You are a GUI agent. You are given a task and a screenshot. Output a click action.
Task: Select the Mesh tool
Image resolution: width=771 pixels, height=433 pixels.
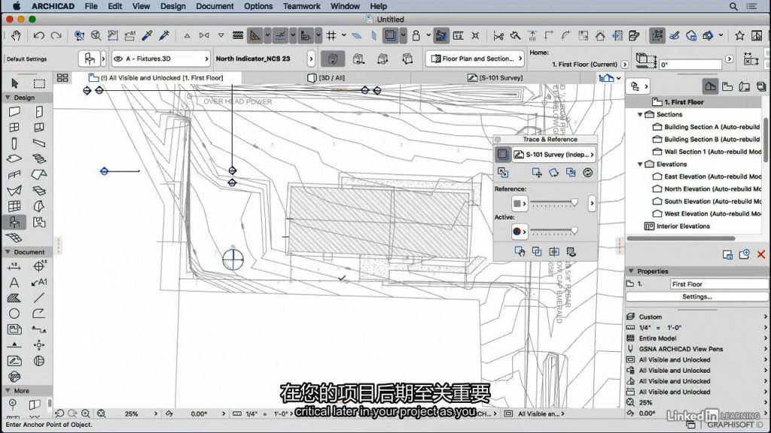pos(14,238)
